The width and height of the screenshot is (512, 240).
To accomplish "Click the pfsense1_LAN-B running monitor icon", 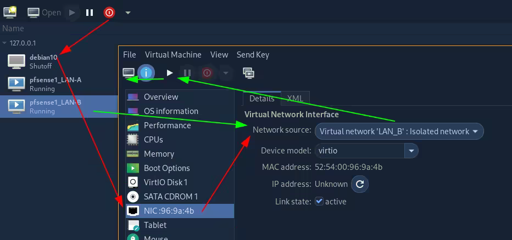I will [16, 106].
